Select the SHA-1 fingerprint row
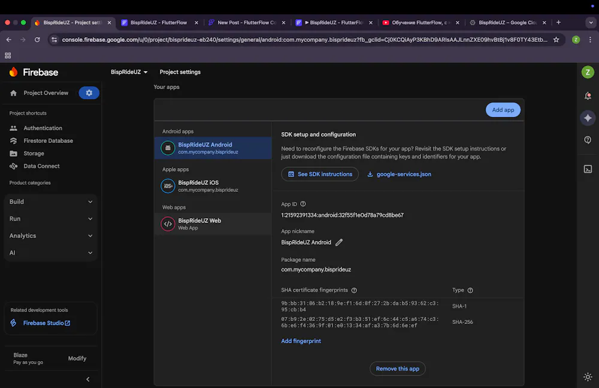599x388 pixels. coord(397,307)
